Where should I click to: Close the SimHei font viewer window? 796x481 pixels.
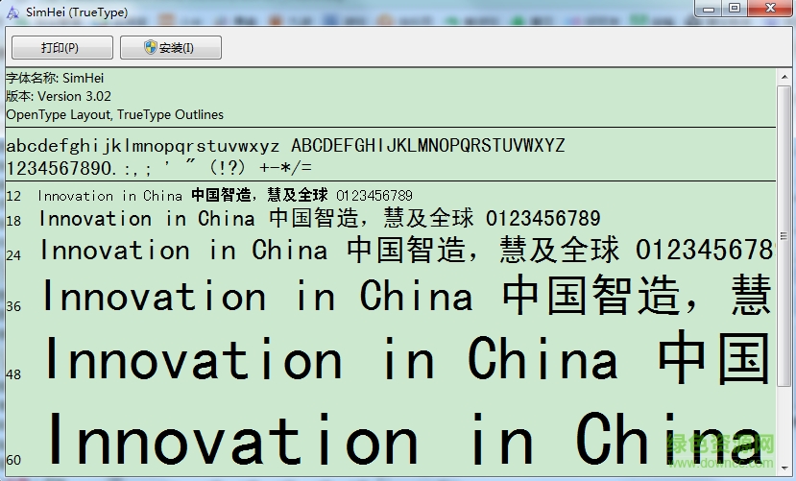(x=770, y=8)
